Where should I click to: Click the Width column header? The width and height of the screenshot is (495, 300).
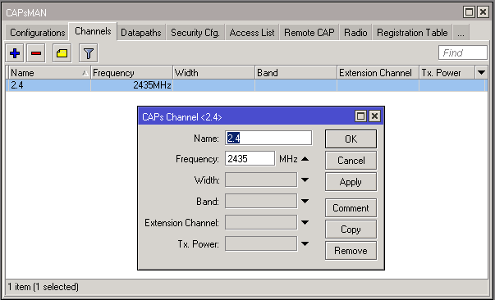pos(213,73)
